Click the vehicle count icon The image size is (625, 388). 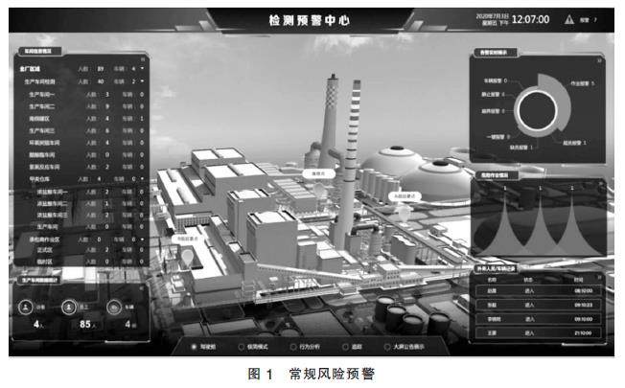point(114,307)
